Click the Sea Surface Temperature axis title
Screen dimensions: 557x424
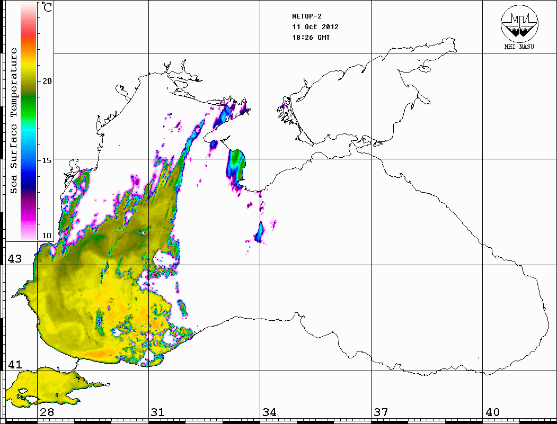13,121
